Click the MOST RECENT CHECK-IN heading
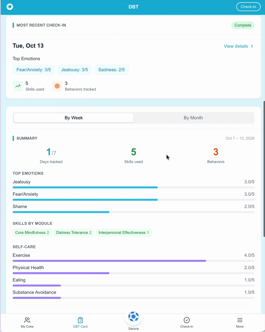The width and height of the screenshot is (265, 332). click(x=41, y=25)
